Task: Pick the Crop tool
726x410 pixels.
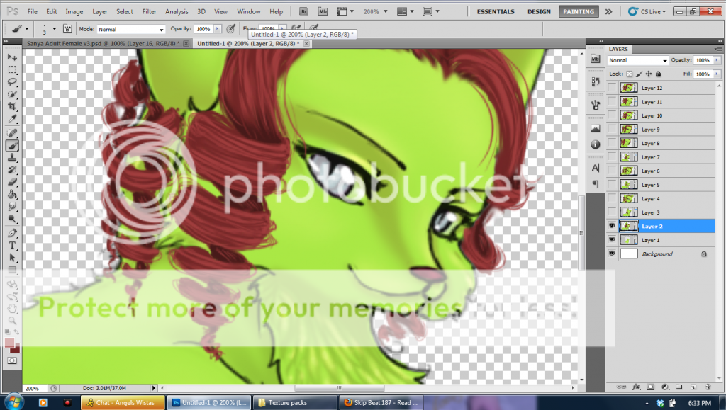Action: pyautogui.click(x=12, y=107)
